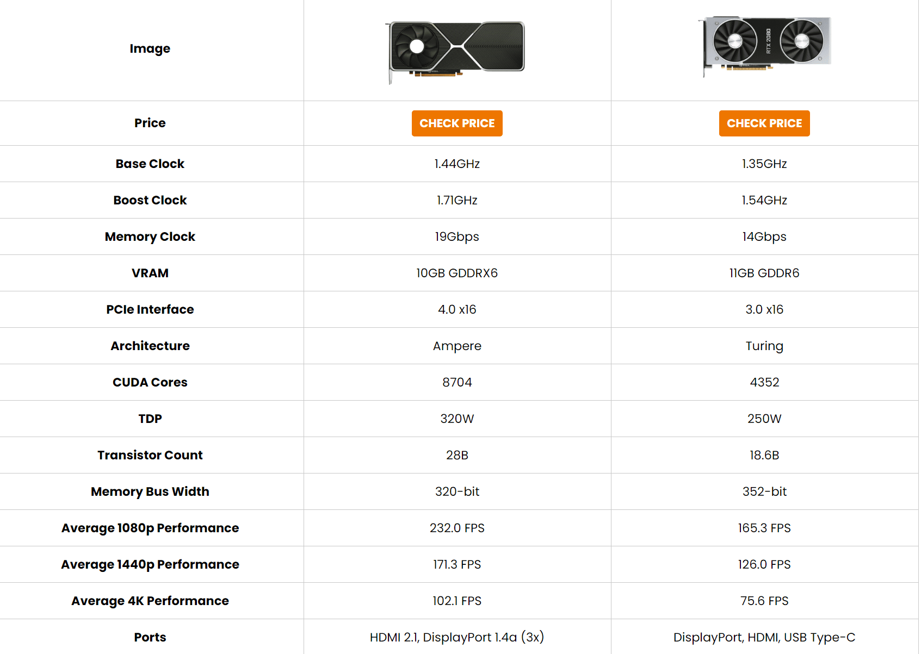Select the HDMI 2.1, DisplayPort 1.4a ports cell

457,637
